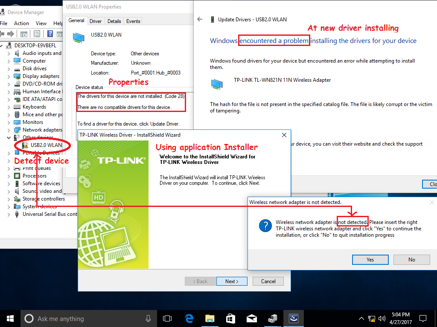Click the network icon in system tray
Viewport: 437px width, 327px height.
click(372, 318)
